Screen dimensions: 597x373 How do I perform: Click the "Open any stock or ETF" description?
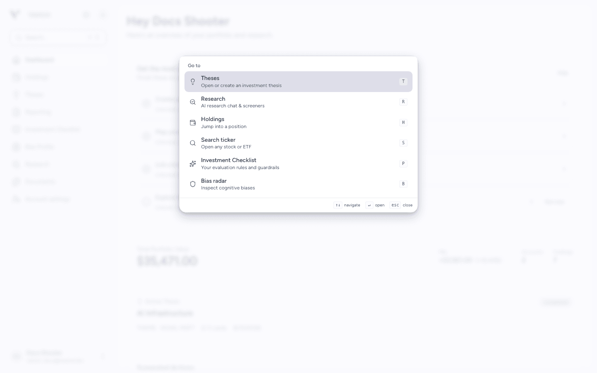click(x=226, y=147)
